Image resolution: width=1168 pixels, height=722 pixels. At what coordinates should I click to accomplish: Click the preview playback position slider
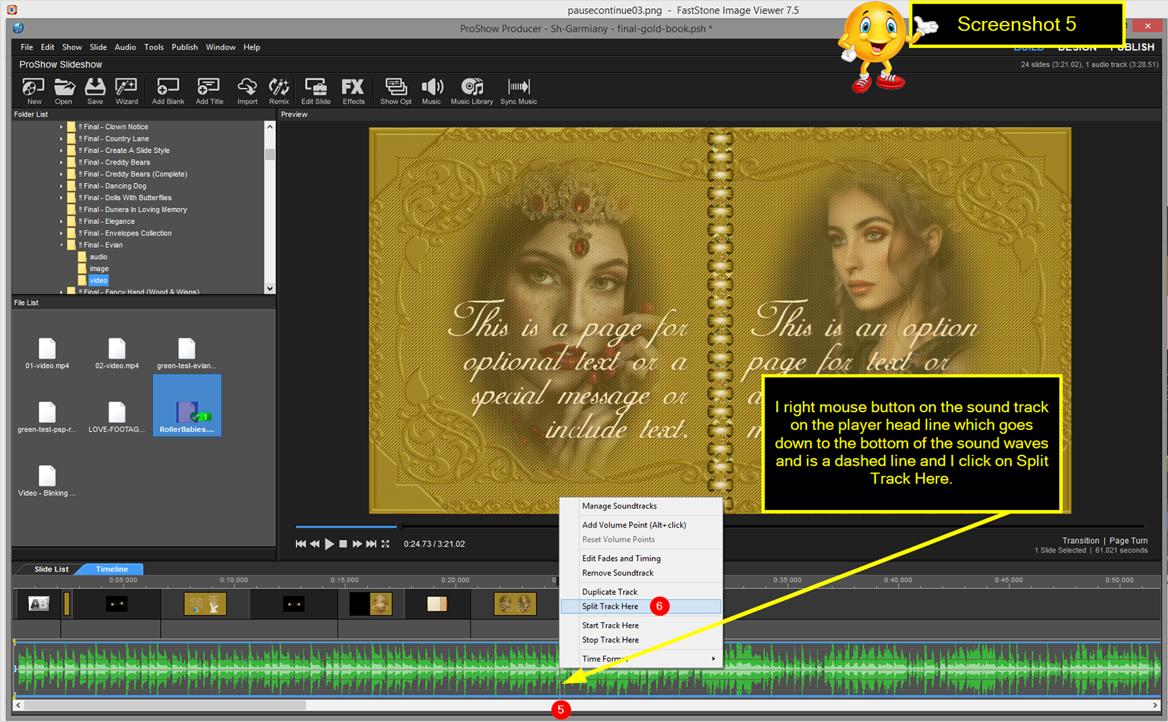[x=399, y=526]
